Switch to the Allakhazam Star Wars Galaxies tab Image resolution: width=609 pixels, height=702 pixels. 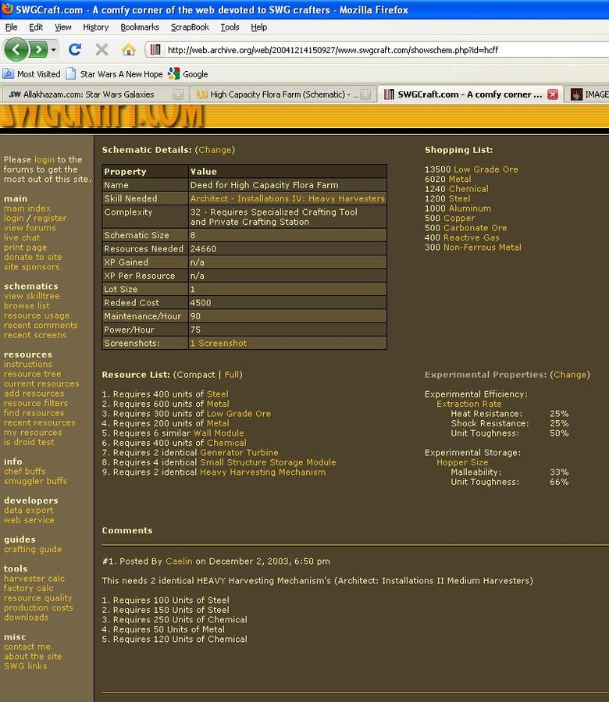87,94
